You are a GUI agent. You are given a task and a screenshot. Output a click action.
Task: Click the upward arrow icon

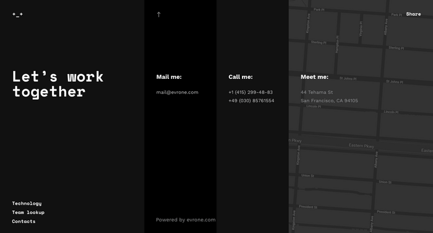158,14
